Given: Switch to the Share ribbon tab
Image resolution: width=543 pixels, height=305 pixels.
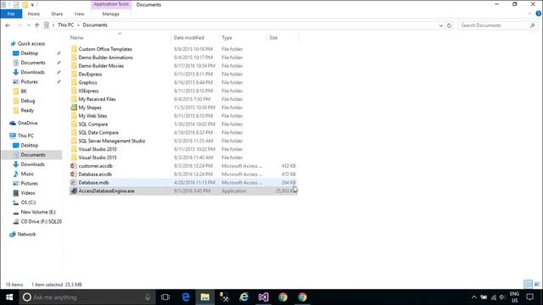Looking at the screenshot, I should pos(57,14).
